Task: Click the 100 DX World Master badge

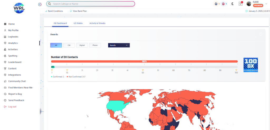Action: (x=250, y=65)
